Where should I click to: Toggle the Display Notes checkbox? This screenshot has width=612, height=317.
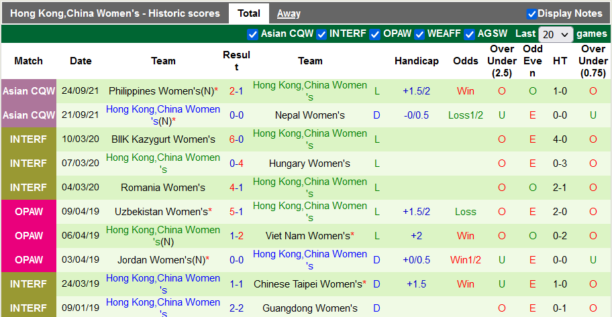pyautogui.click(x=531, y=14)
